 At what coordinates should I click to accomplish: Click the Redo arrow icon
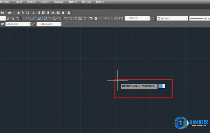pyautogui.click(x=9, y=13)
